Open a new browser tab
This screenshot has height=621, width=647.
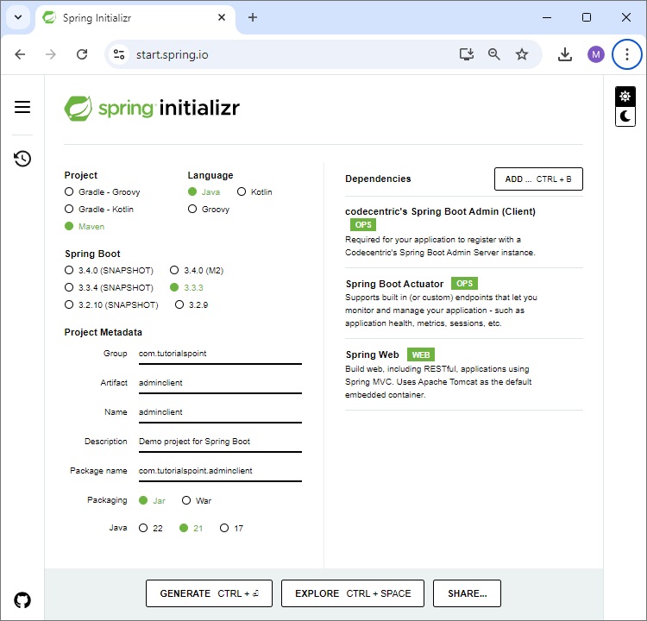click(x=253, y=17)
